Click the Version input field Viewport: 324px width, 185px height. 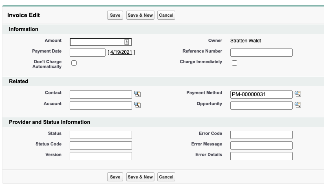(101, 156)
